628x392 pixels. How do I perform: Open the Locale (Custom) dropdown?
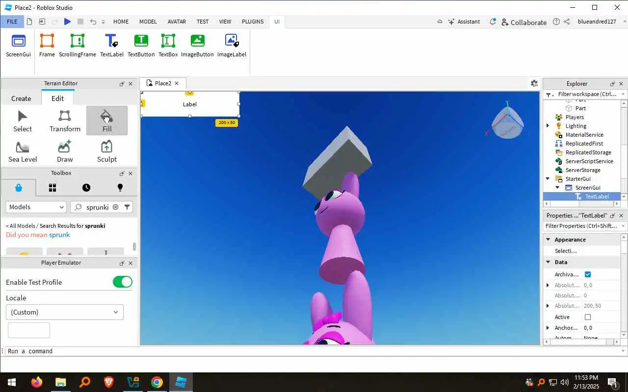click(65, 312)
